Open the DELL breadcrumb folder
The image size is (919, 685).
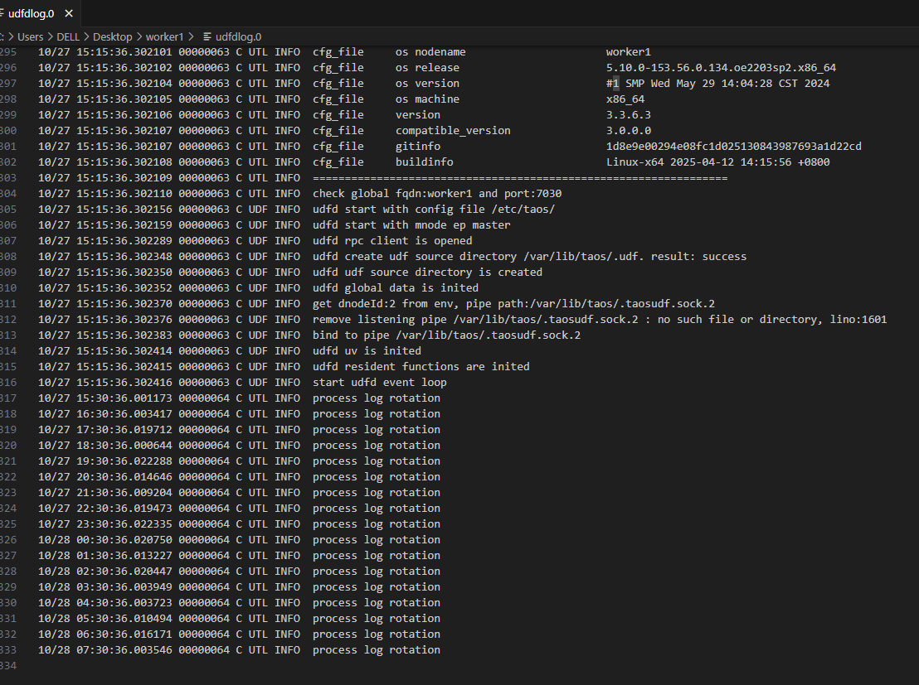point(69,36)
